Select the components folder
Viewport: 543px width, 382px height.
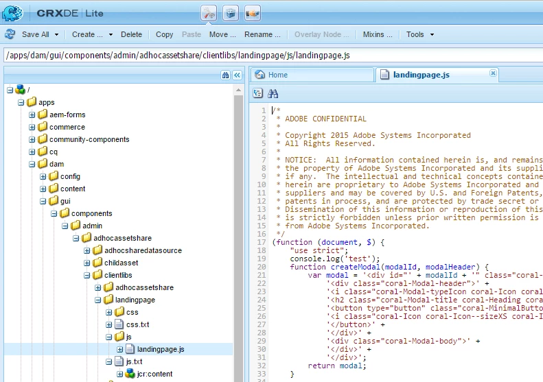[x=92, y=213]
